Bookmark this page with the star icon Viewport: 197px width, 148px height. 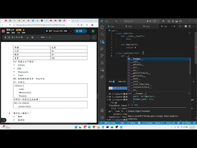(82, 25)
